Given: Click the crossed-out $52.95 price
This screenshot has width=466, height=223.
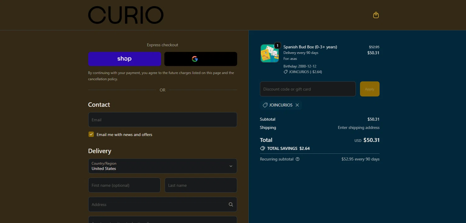Looking at the screenshot, I should coord(374,47).
